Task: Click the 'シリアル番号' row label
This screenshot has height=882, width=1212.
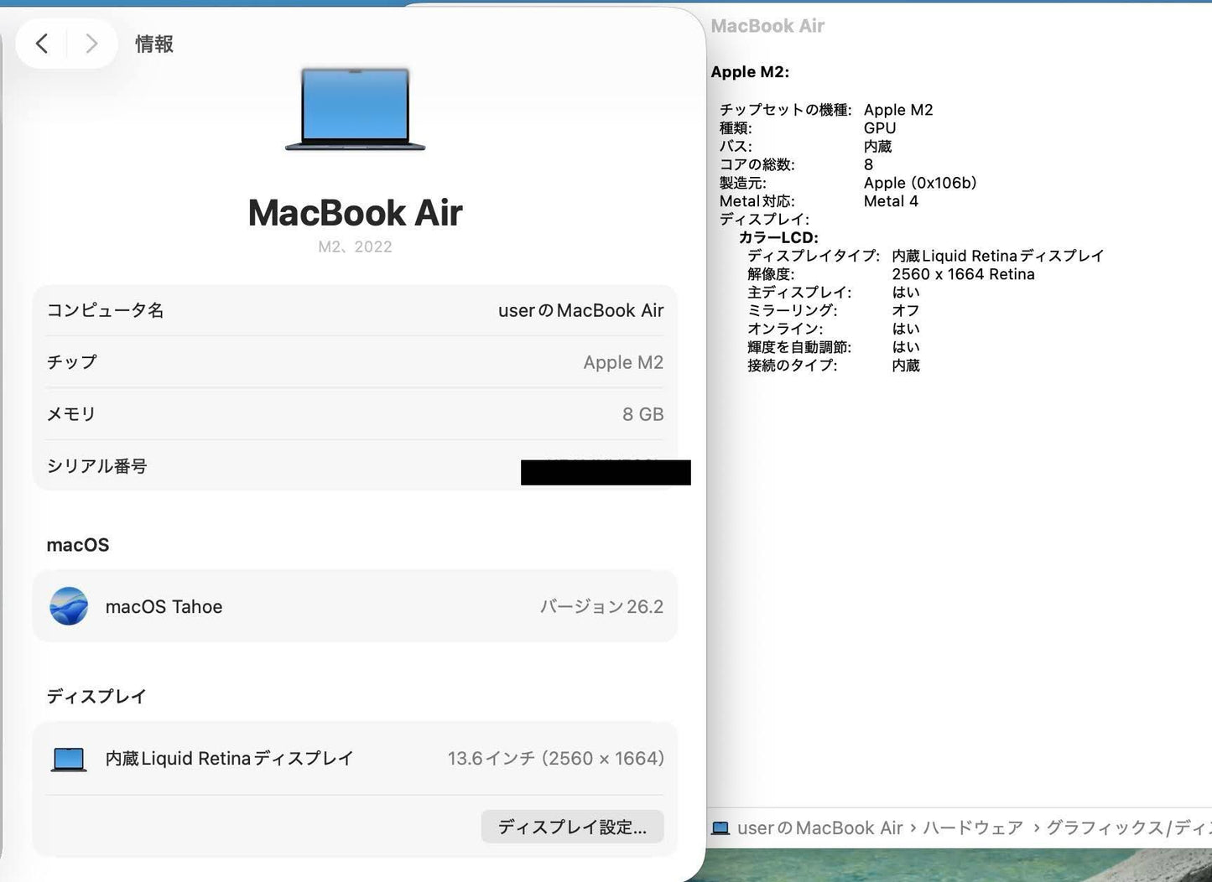Action: 96,466
